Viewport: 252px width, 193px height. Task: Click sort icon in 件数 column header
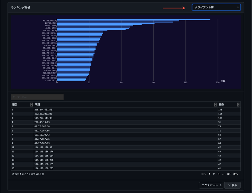pyautogui.click(x=238, y=104)
